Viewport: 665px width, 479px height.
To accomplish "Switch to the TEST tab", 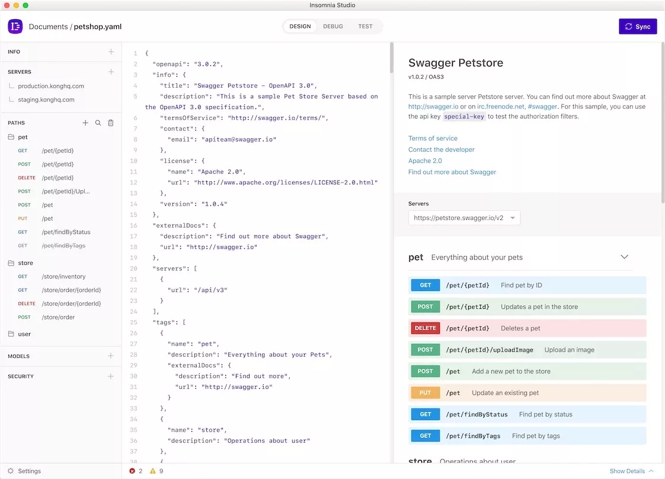I will (x=365, y=26).
